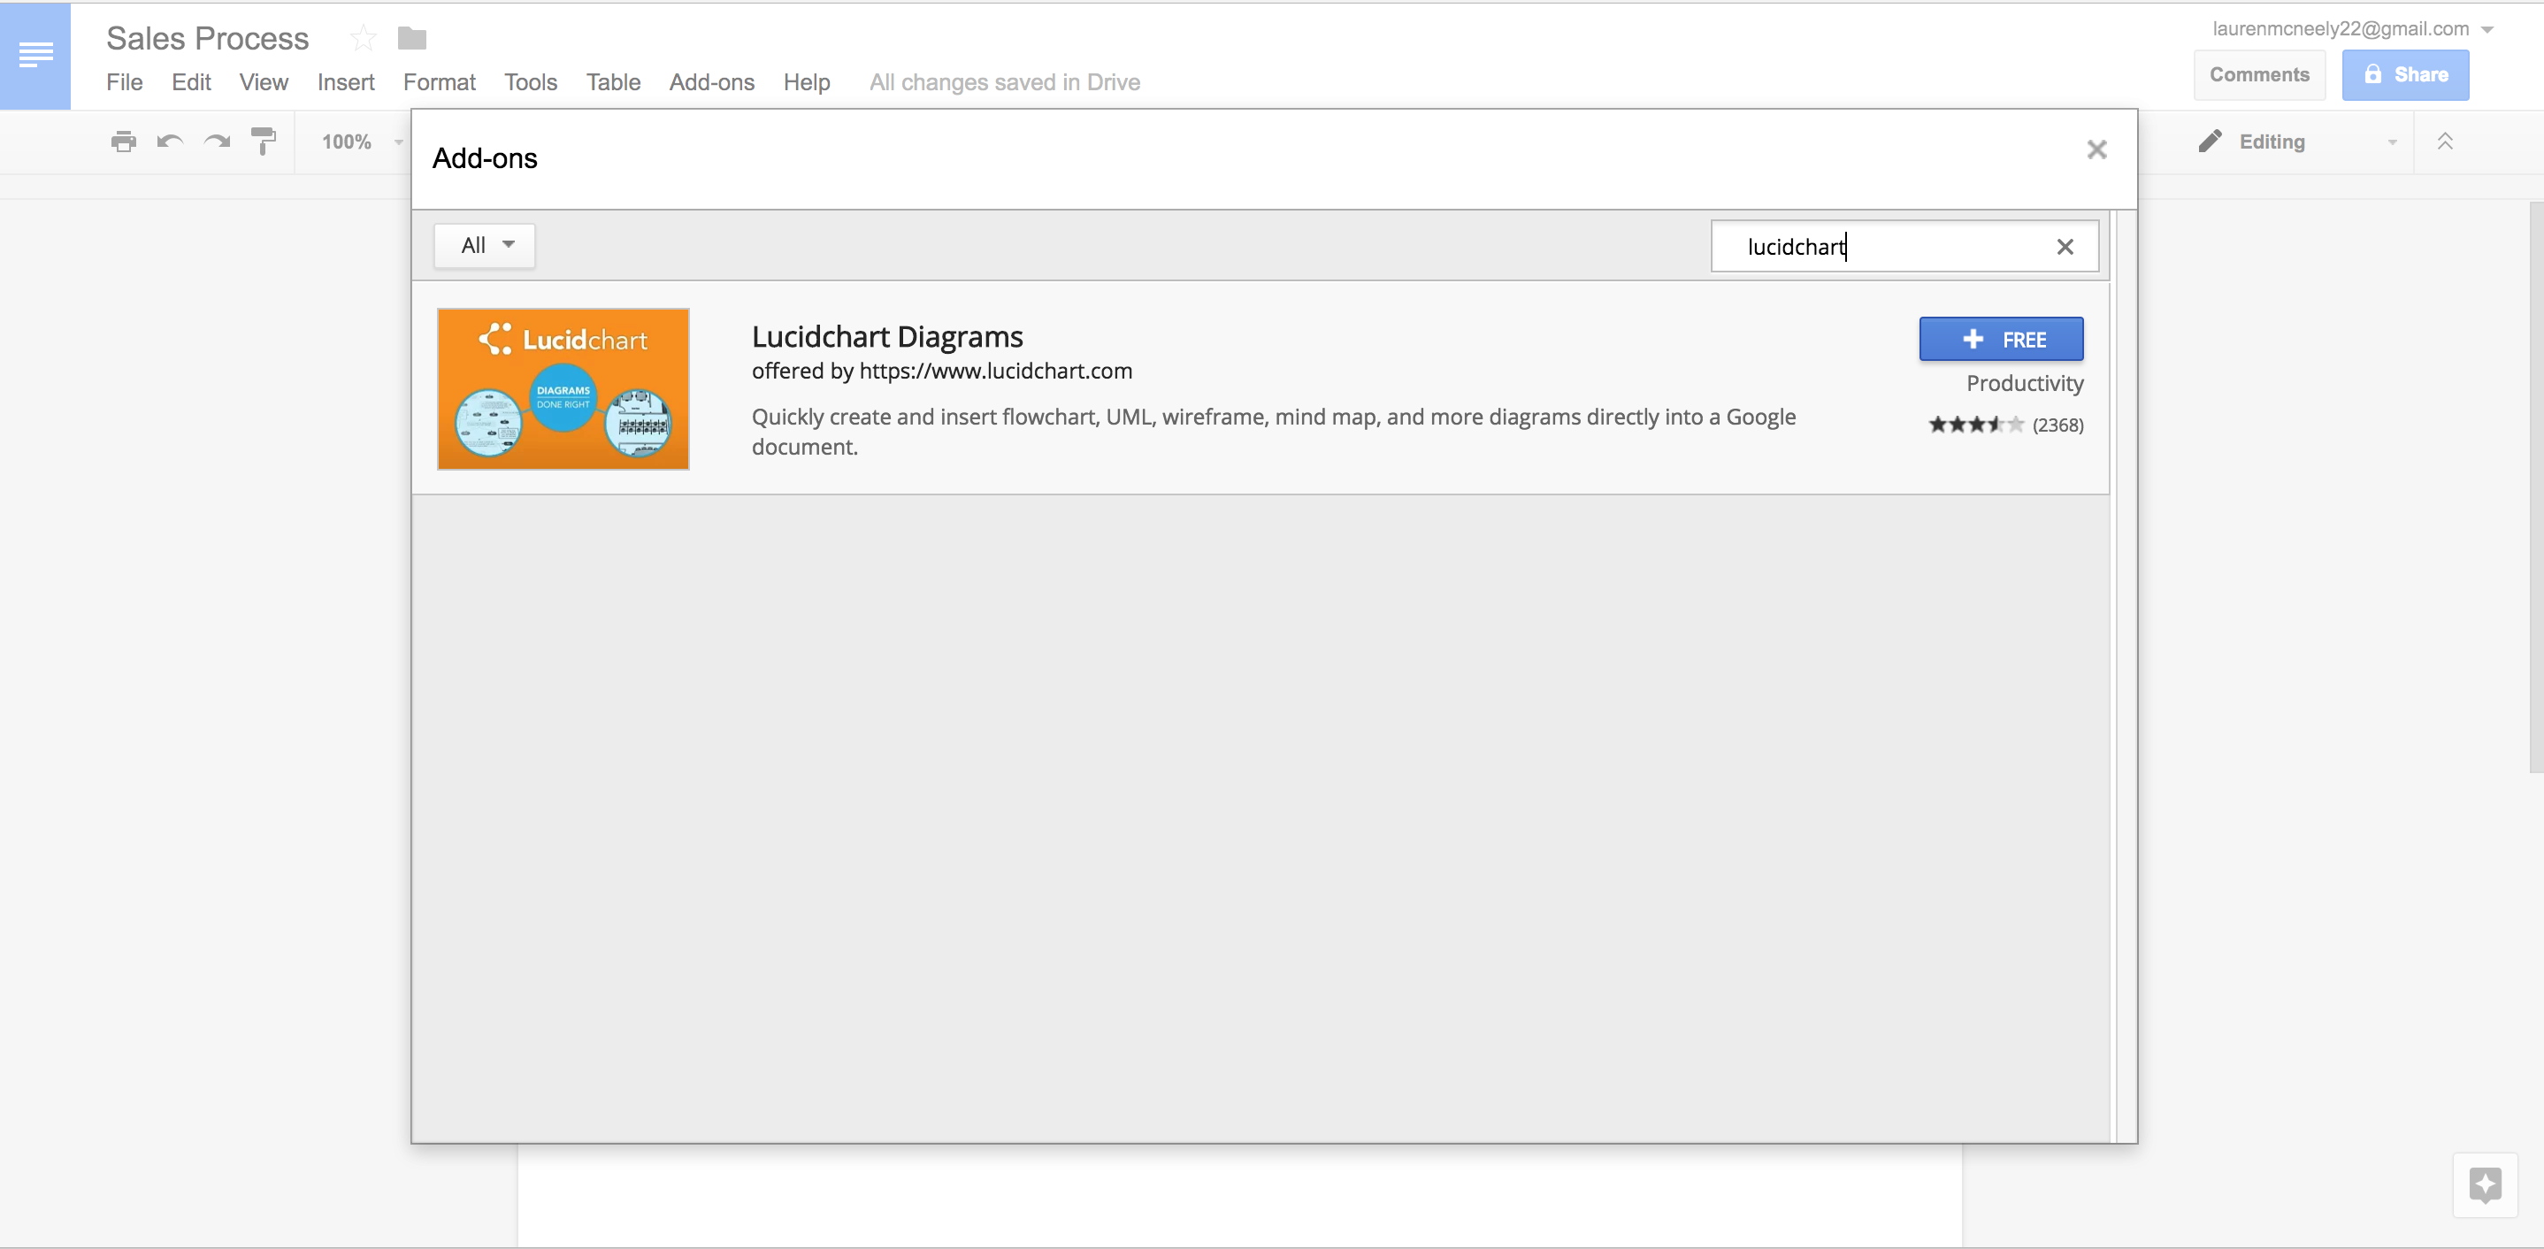Open the Add-ons menu in menu bar

pyautogui.click(x=712, y=81)
